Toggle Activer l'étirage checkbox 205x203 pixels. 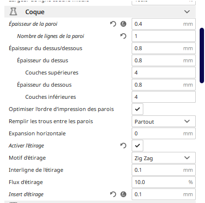coord(137,146)
